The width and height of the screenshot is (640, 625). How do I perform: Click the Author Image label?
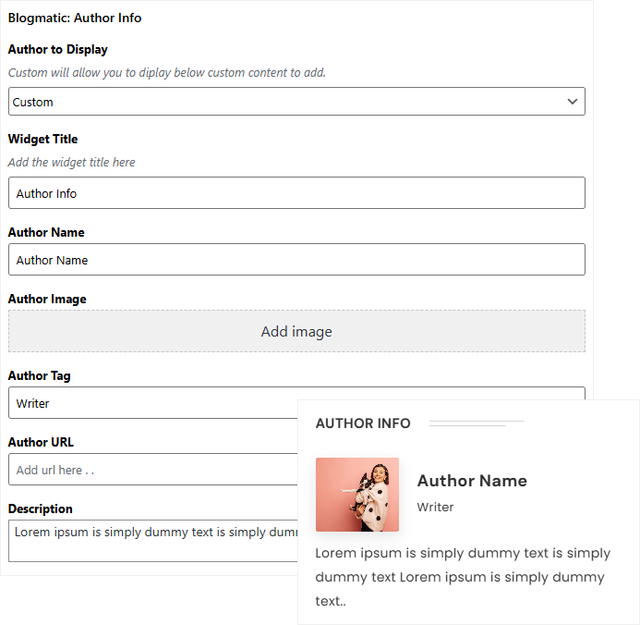(47, 299)
